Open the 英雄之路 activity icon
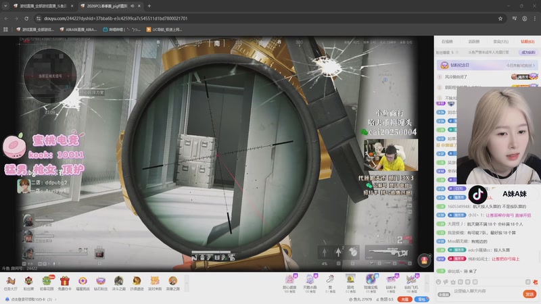Screen dimensions: 541x304 (173, 283)
